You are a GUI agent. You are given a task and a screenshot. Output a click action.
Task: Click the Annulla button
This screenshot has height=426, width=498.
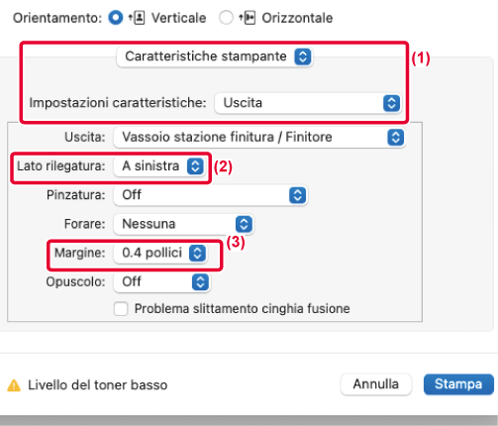click(376, 384)
